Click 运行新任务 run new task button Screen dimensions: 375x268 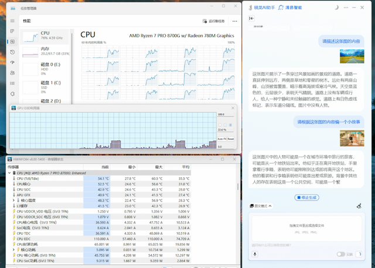(x=213, y=21)
